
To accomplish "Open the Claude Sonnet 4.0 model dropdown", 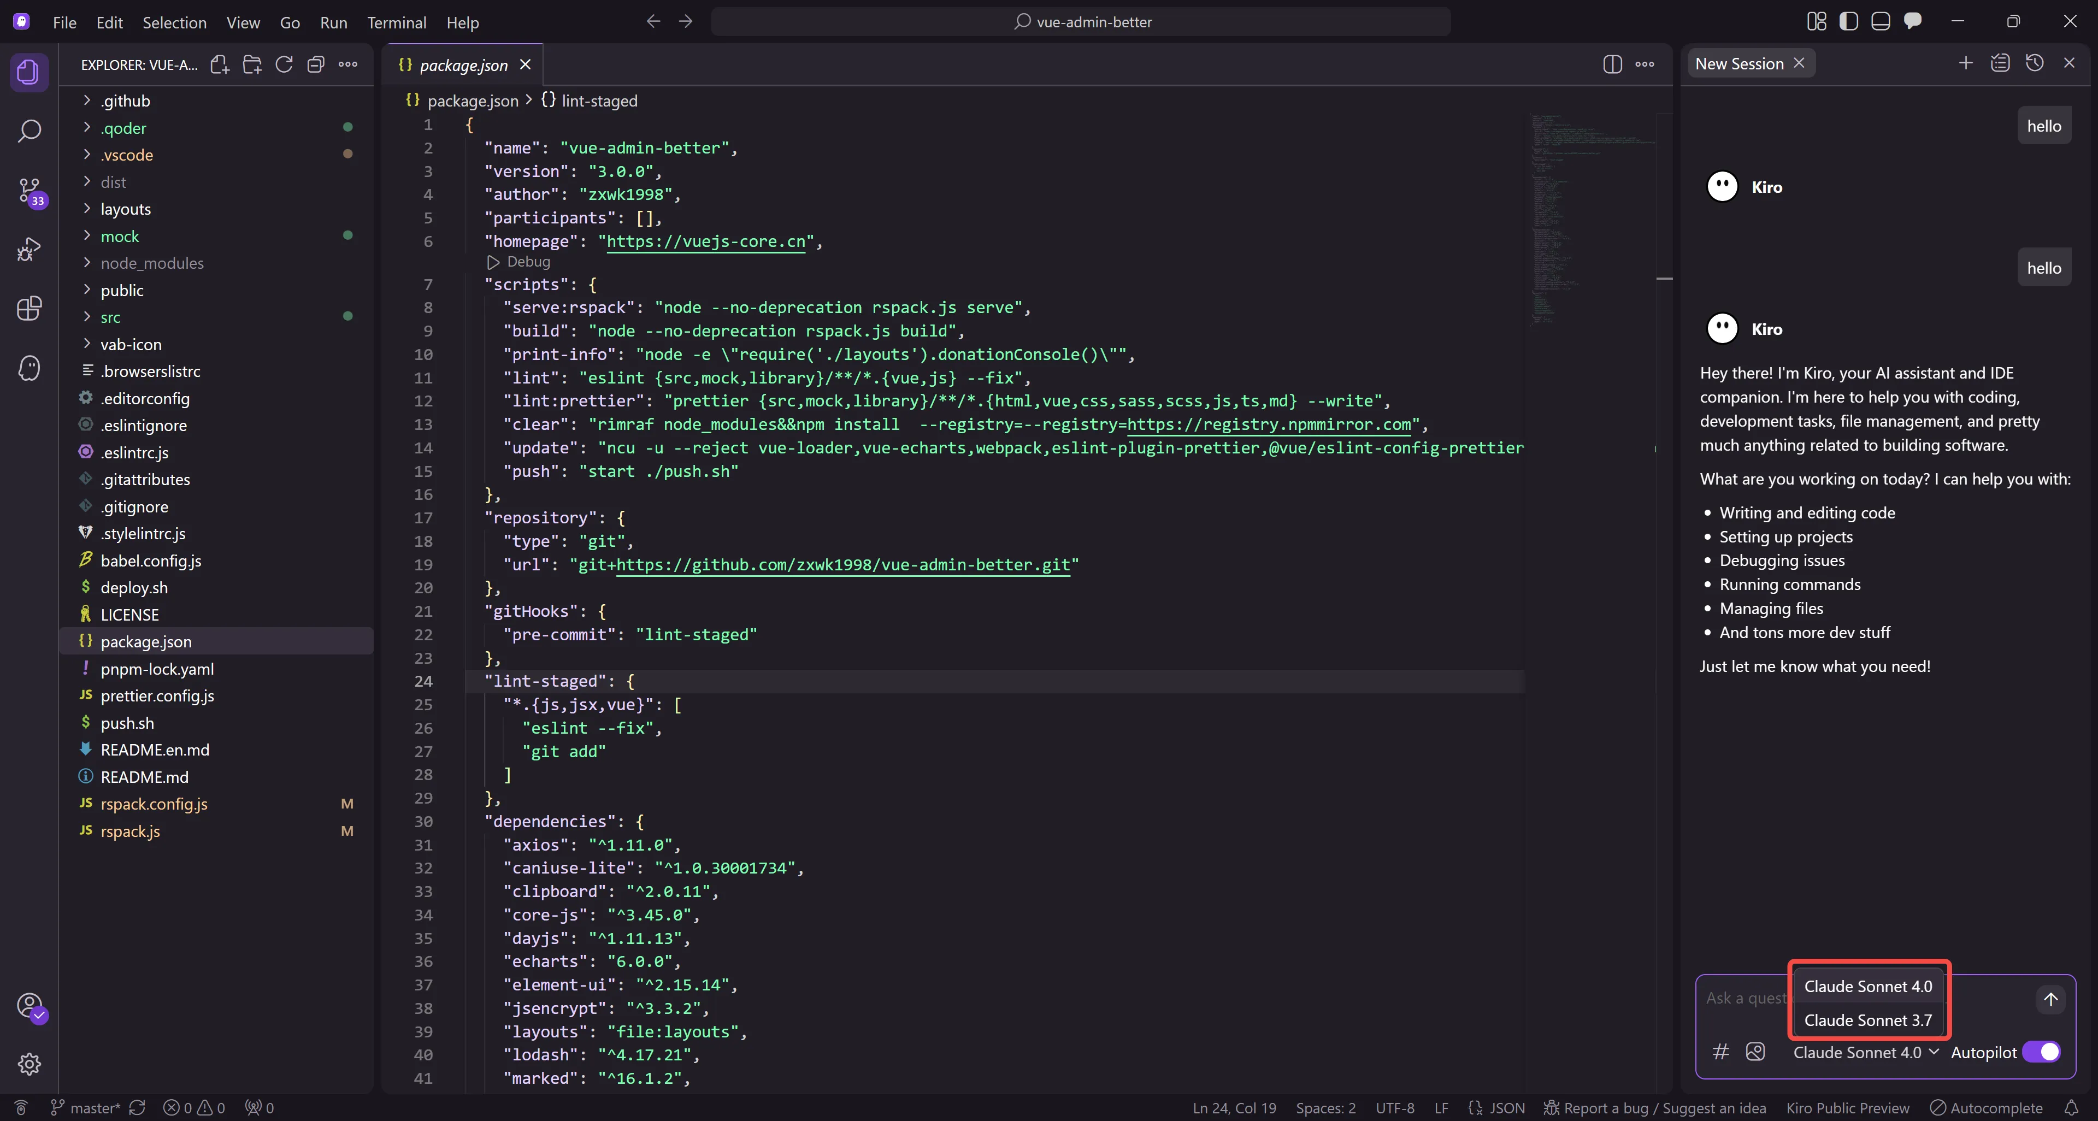I will 1864,1052.
